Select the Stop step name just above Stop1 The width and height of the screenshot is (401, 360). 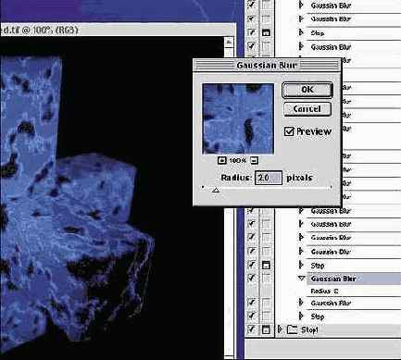(x=318, y=317)
